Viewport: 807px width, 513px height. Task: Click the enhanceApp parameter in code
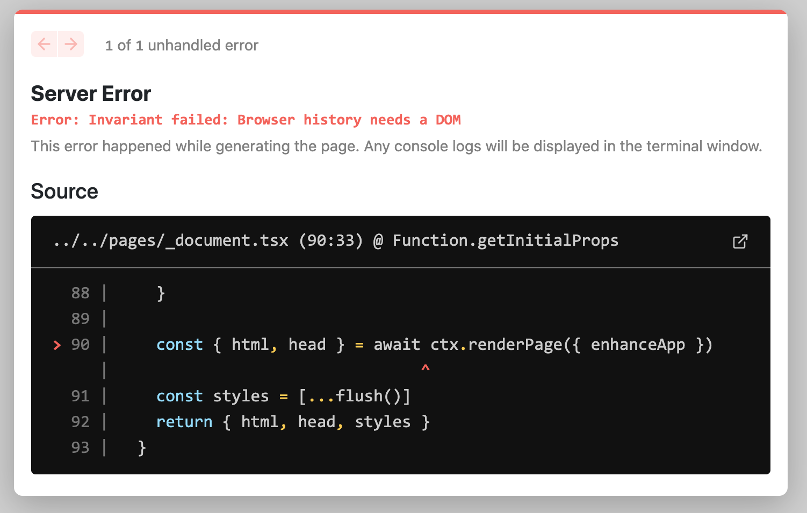[x=638, y=345]
